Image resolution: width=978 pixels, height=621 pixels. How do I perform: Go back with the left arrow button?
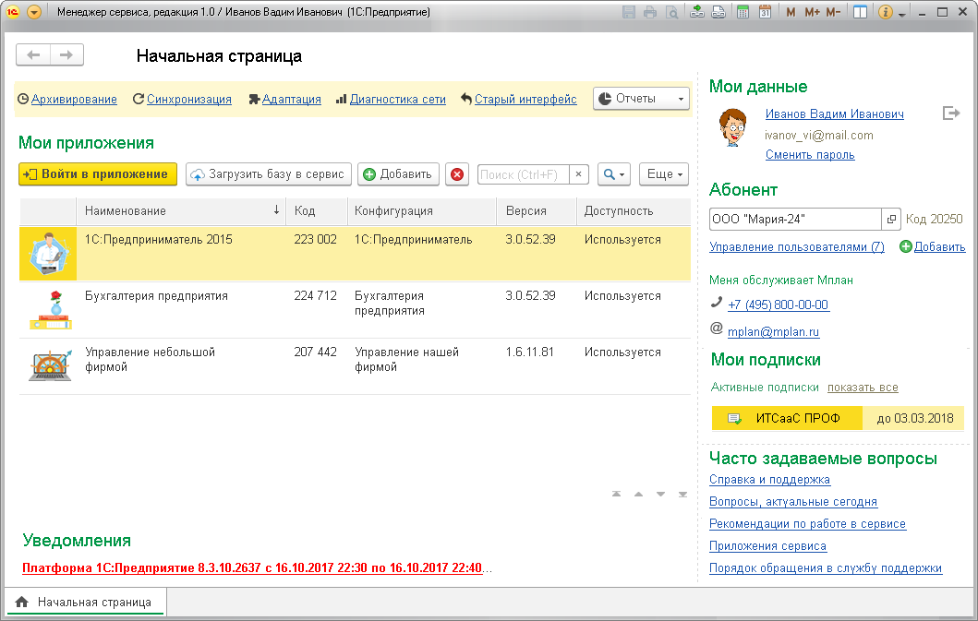click(33, 54)
